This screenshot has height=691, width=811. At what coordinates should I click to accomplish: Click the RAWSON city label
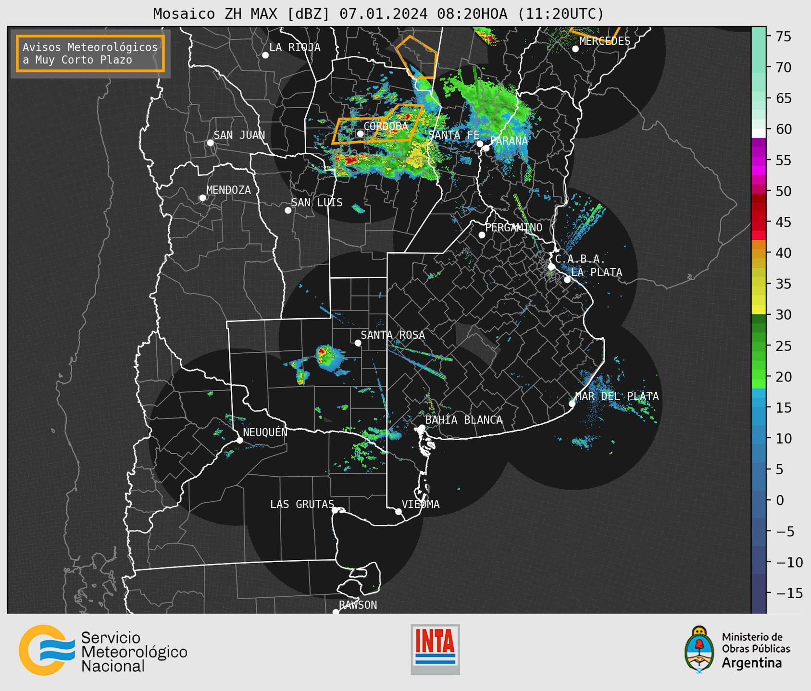pos(358,605)
